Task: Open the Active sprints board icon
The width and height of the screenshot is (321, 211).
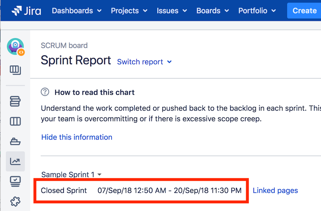Action: (x=15, y=121)
